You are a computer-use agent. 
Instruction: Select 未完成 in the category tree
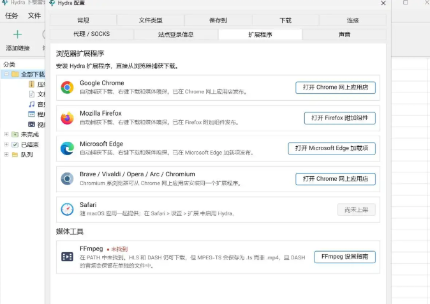tap(30, 135)
